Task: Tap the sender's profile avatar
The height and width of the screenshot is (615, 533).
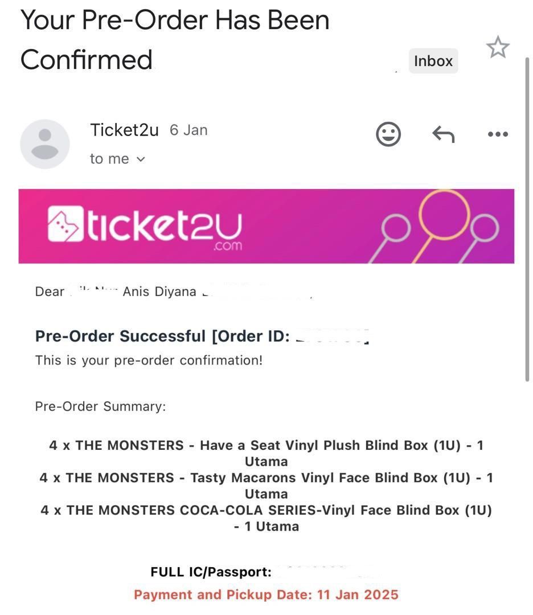Action: [45, 144]
